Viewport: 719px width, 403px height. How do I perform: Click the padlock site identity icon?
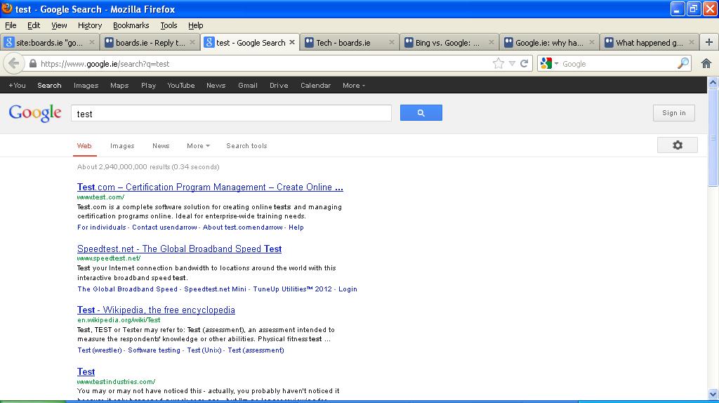pyautogui.click(x=33, y=64)
